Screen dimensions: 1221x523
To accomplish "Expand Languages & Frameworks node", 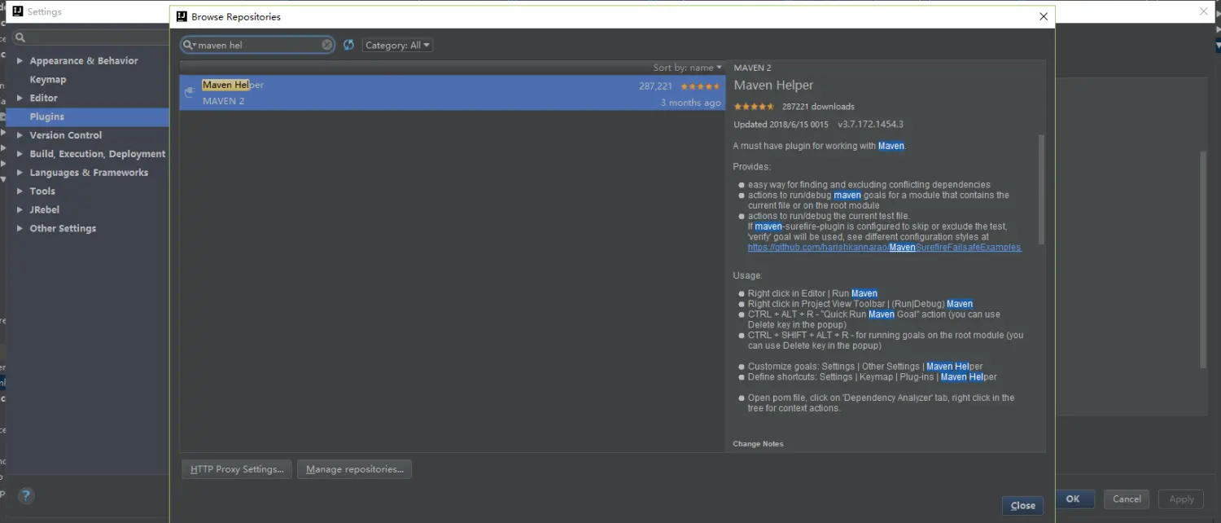I will coord(20,173).
